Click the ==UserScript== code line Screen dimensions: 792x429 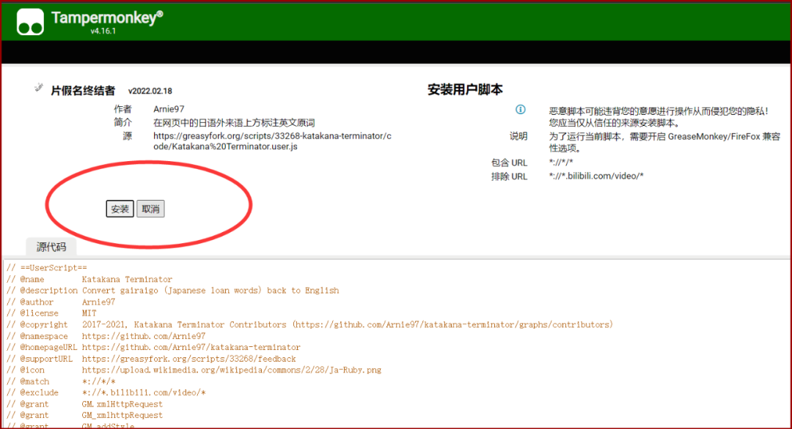(x=46, y=268)
